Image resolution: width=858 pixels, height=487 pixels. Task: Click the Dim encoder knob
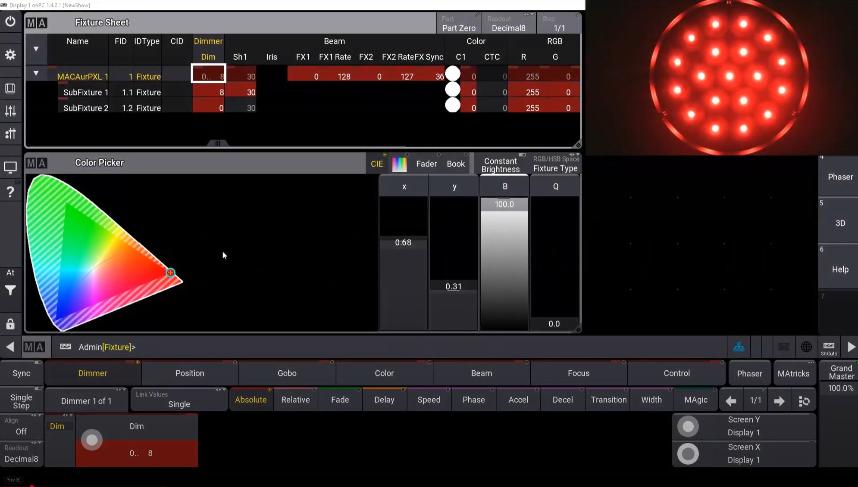92,440
